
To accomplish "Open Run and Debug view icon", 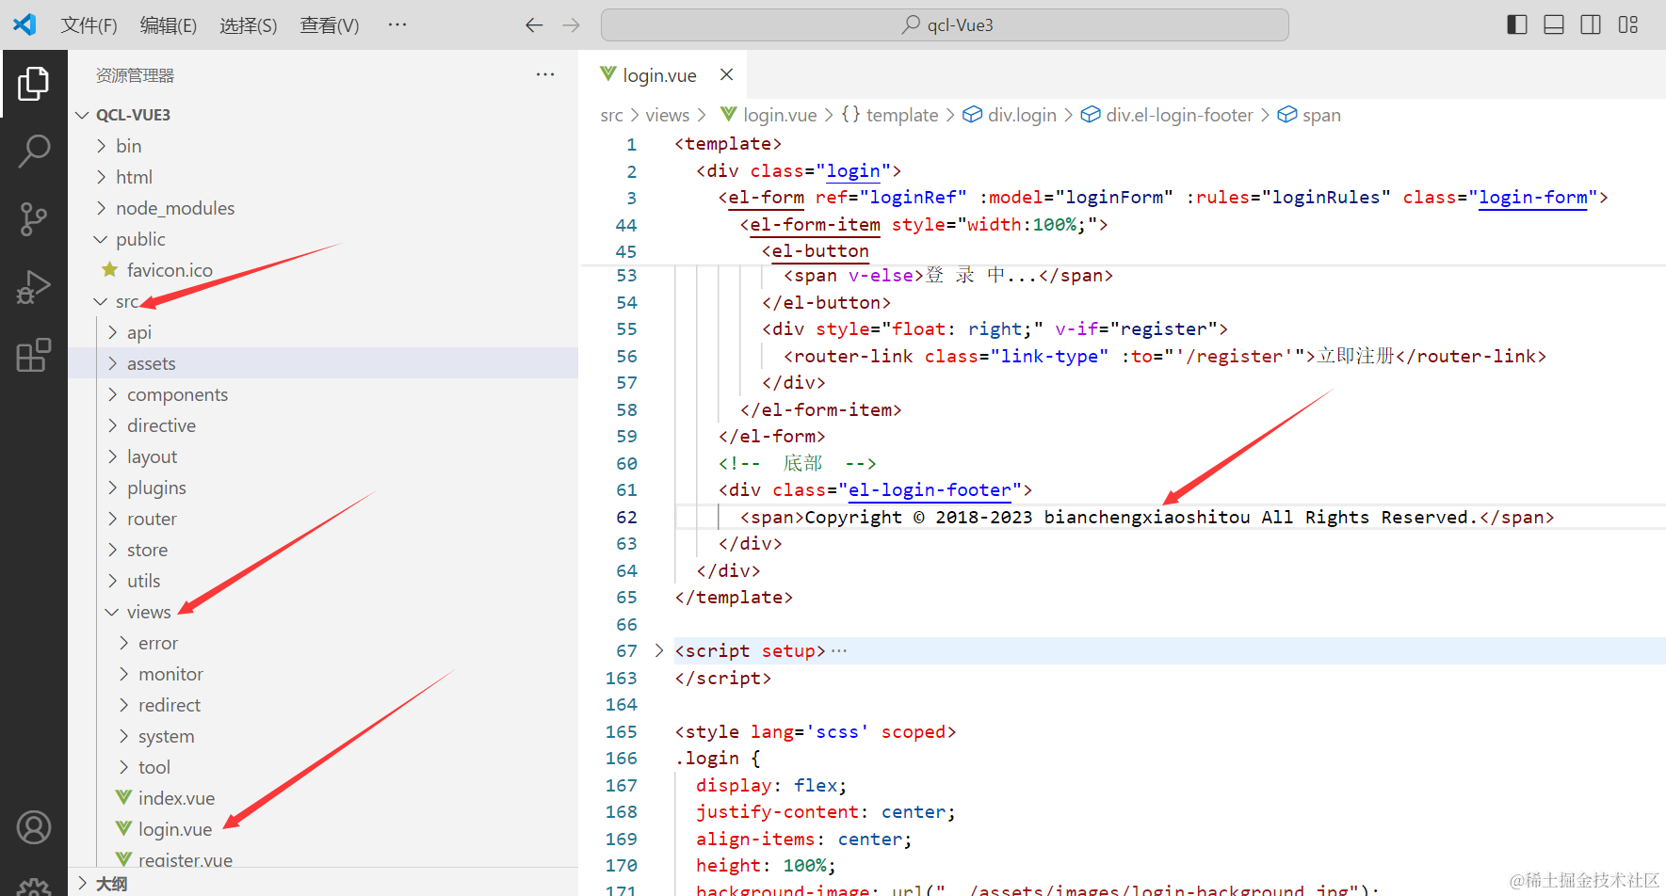I will coord(34,287).
